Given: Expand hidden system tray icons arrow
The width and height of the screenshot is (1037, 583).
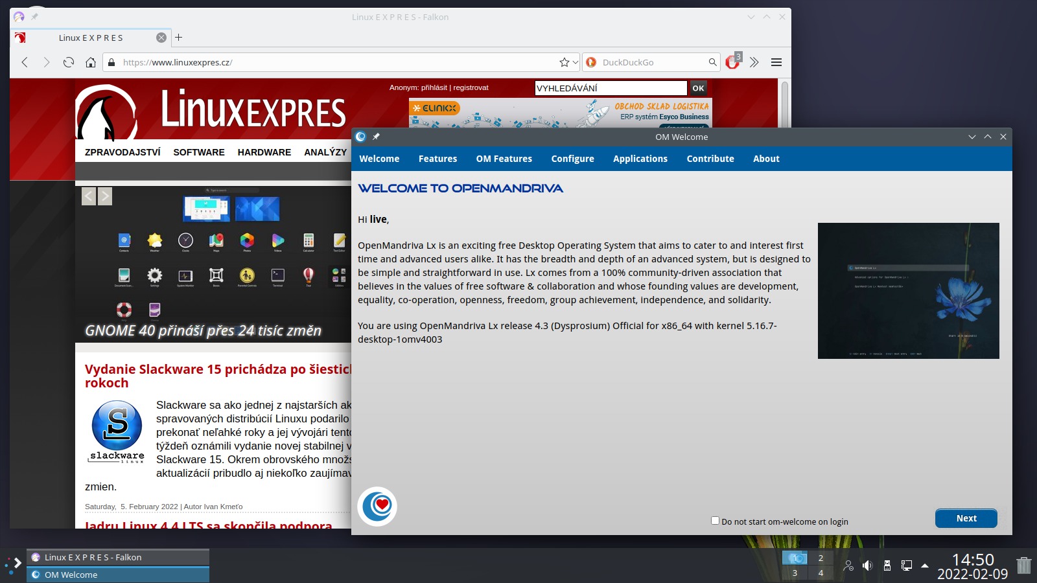Looking at the screenshot, I should tap(925, 566).
